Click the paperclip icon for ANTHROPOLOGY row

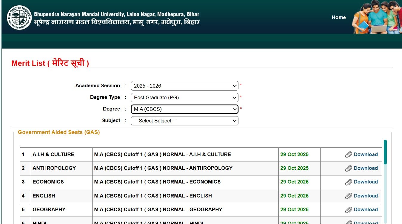[x=349, y=168]
